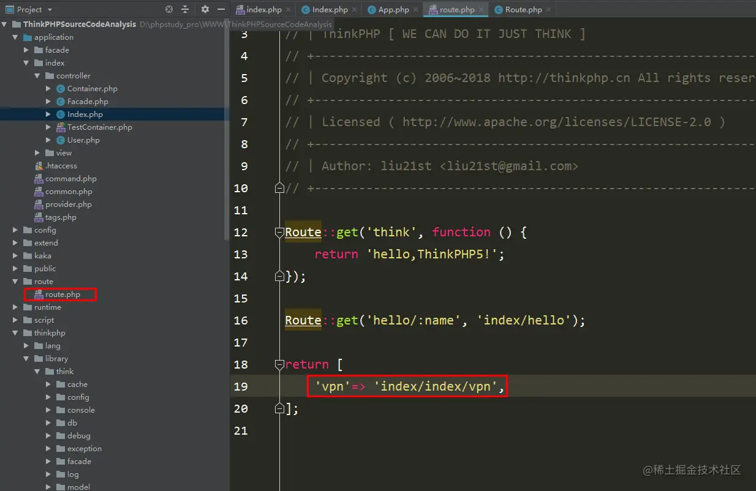Click the Facade.php class icon

[x=61, y=102]
